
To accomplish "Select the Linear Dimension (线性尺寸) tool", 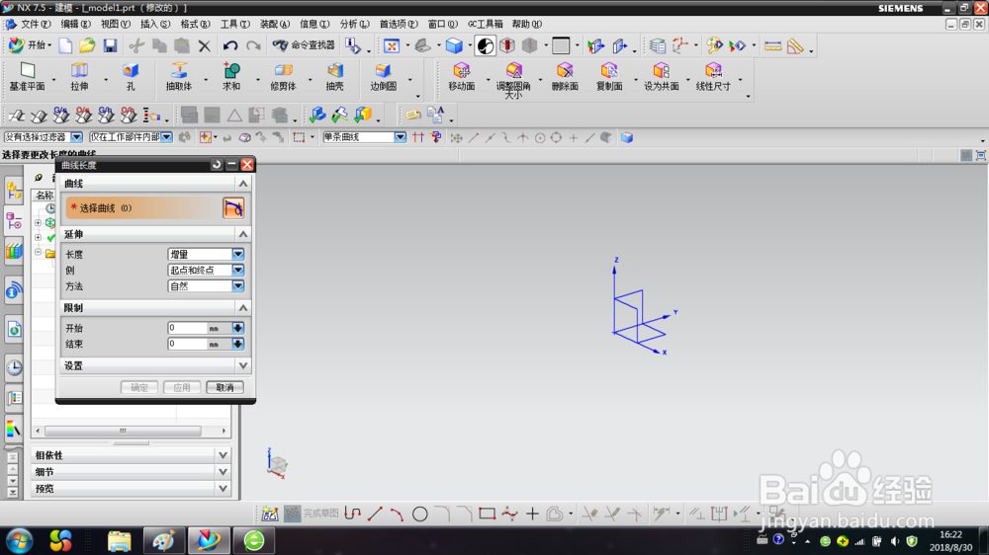I will pos(713,77).
